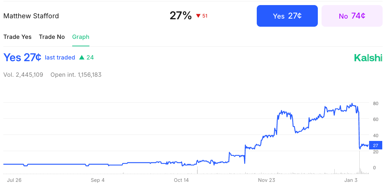This screenshot has height=192, width=388.
Task: Click the Jul 26 date on axis
Action: coord(14,180)
